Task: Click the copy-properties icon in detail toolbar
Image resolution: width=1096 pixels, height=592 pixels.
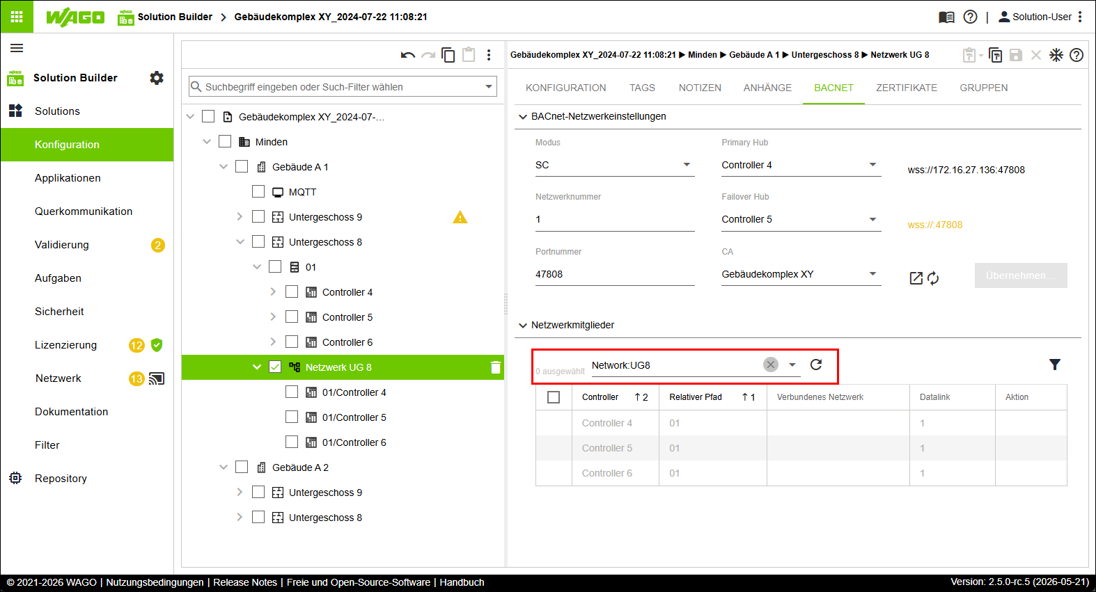Action: pyautogui.click(x=996, y=55)
